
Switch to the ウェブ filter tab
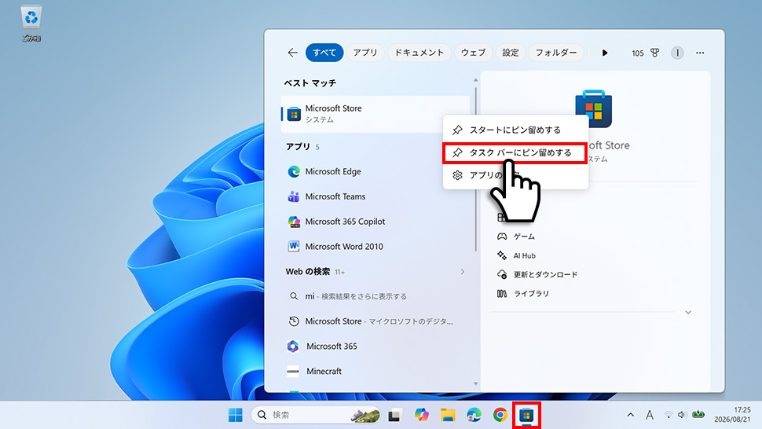click(473, 53)
